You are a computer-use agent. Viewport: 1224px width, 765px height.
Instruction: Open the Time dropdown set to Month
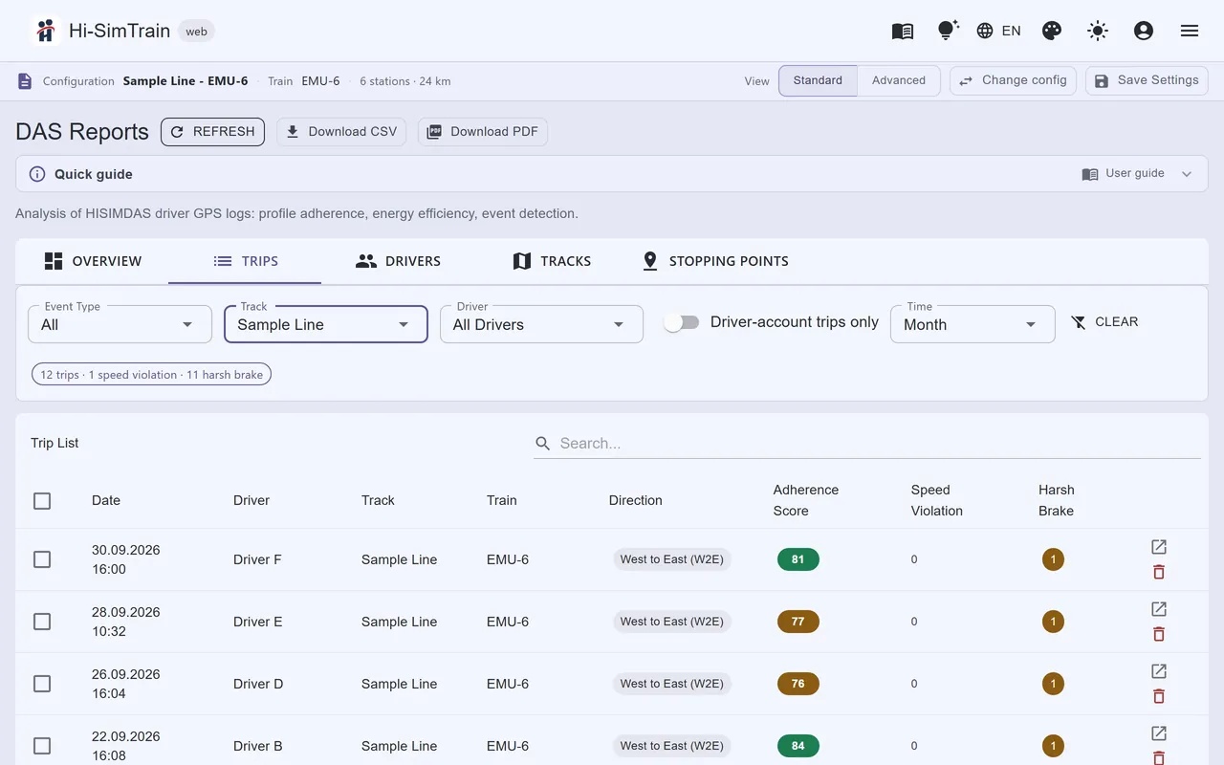click(x=973, y=324)
